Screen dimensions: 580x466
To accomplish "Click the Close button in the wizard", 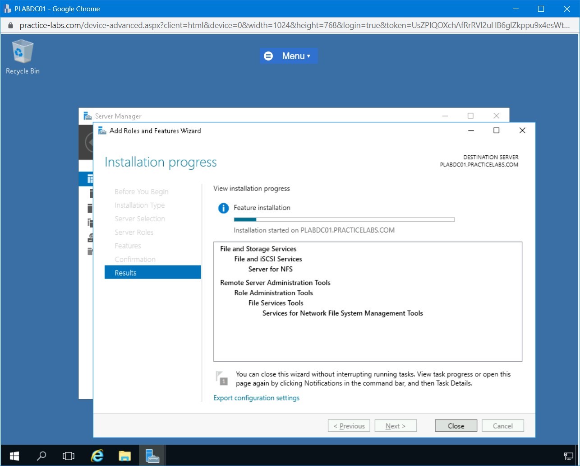I will [x=456, y=426].
